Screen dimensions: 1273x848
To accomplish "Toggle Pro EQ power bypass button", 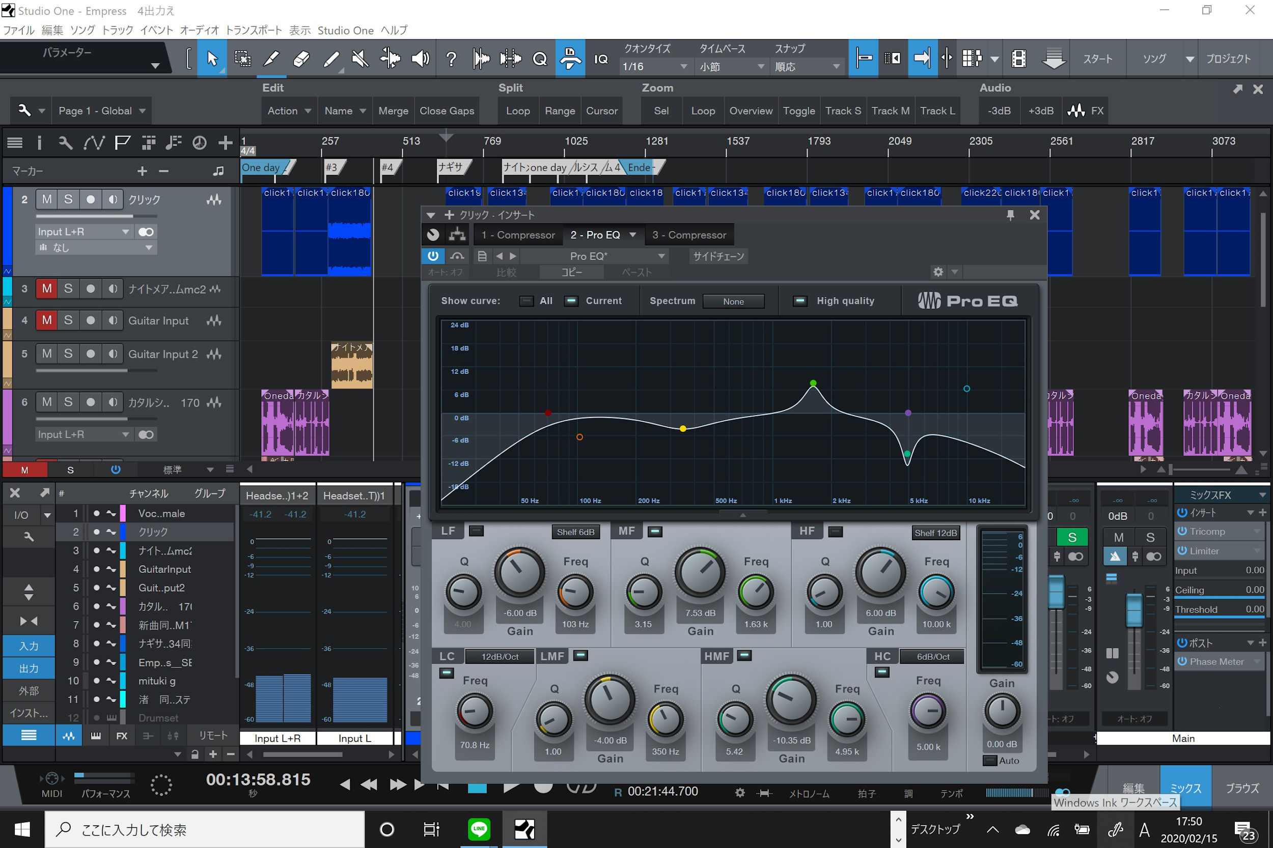I will (x=433, y=256).
